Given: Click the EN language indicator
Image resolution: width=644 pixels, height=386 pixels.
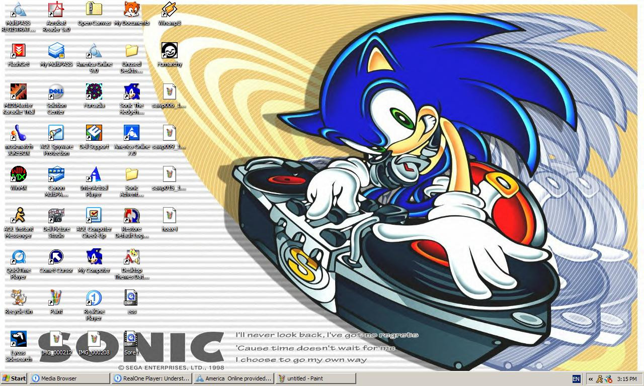Looking at the screenshot, I should coord(576,379).
